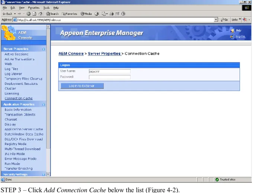Click the Go button beside address bar
The height and width of the screenshot is (193, 253).
point(224,20)
